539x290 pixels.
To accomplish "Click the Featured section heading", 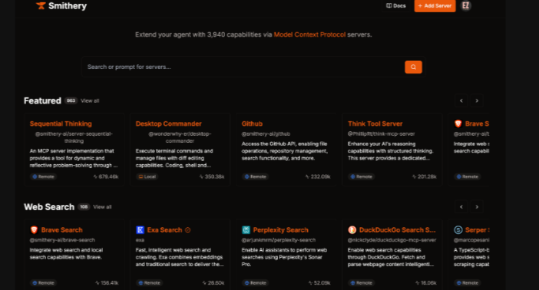I will (42, 101).
